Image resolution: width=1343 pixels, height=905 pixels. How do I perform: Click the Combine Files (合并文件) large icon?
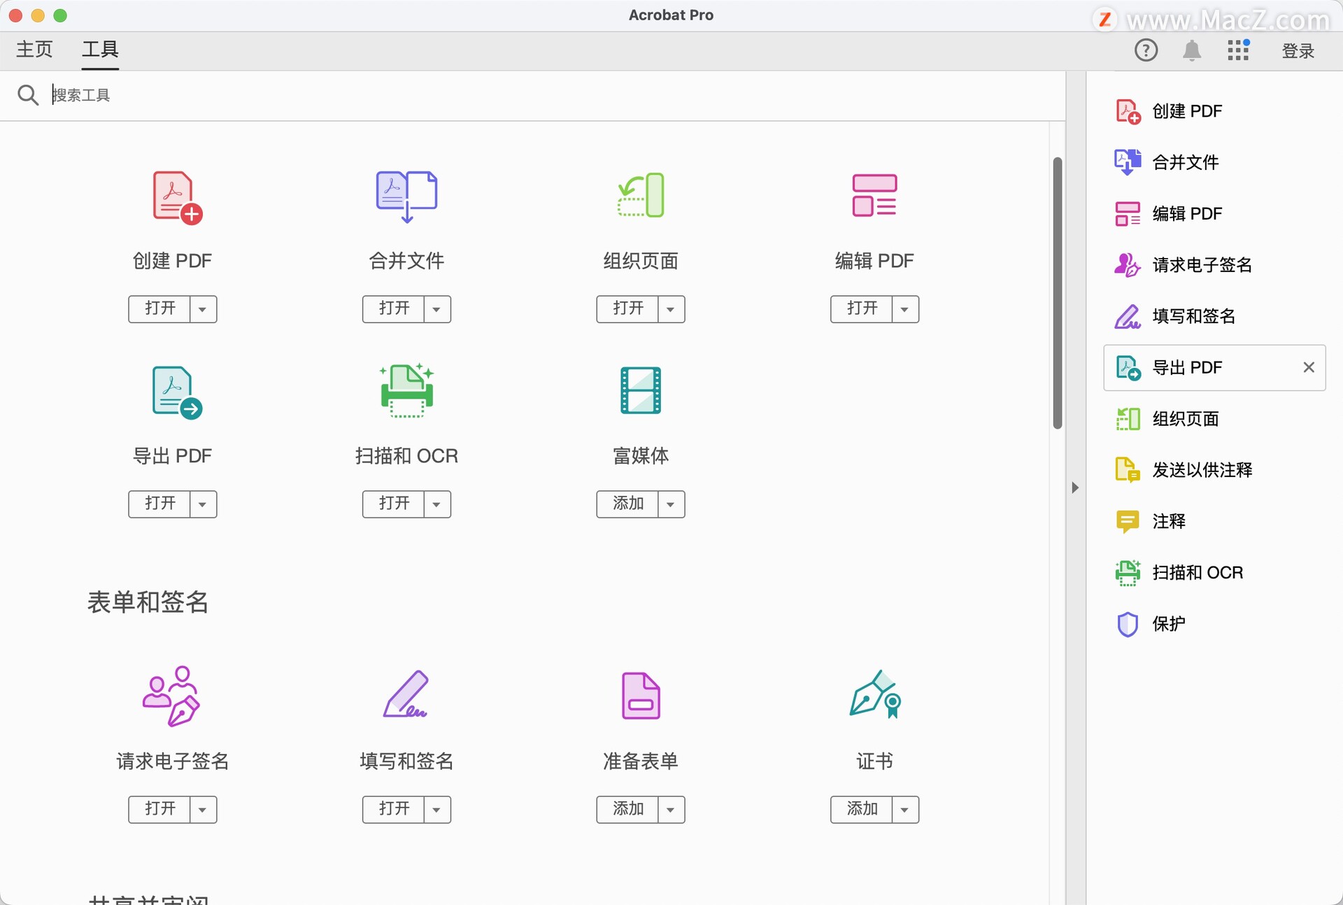point(406,197)
